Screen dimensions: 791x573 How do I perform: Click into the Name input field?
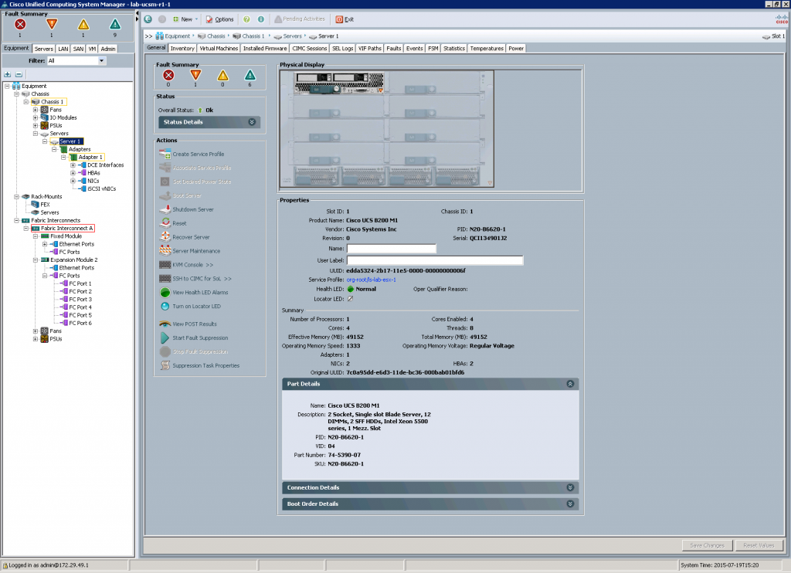[391, 249]
